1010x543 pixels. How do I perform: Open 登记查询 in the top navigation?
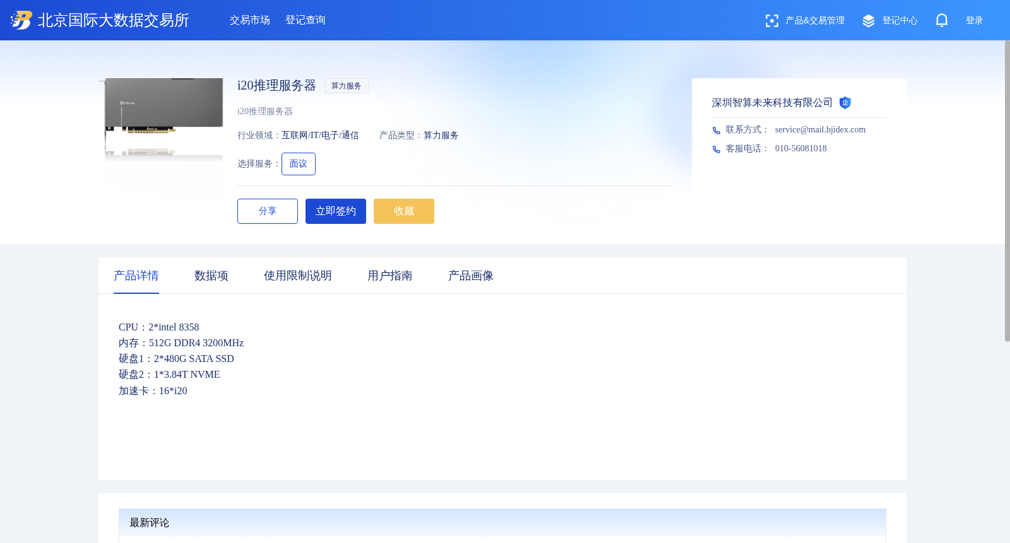pos(306,20)
